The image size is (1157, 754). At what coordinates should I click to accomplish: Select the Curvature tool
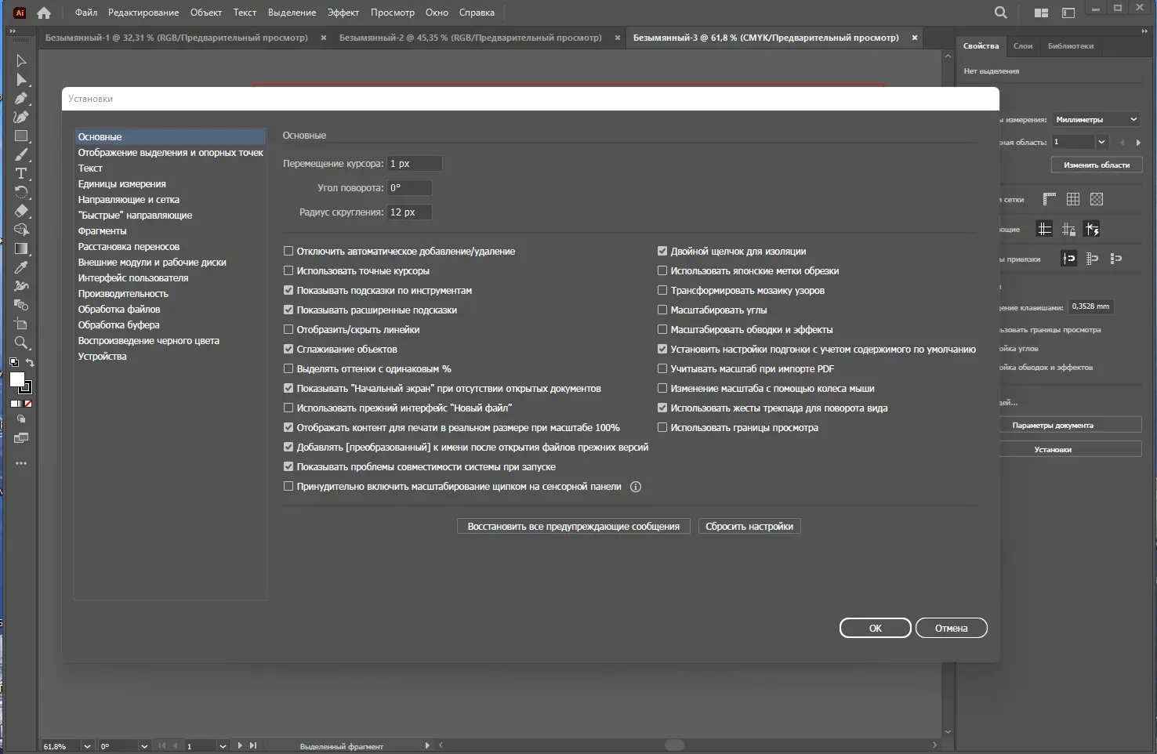point(21,118)
